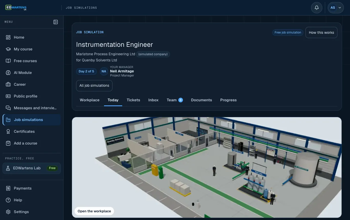Click Open the workplace button
Image resolution: width=350 pixels, height=220 pixels.
[94, 211]
